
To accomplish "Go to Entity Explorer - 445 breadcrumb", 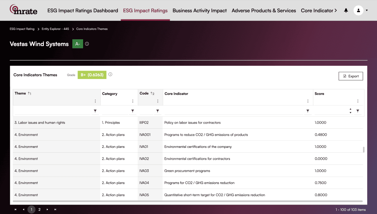I will click(x=55, y=29).
